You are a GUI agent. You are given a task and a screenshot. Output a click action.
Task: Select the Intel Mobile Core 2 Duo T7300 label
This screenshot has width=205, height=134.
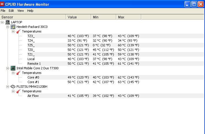tap(38, 68)
